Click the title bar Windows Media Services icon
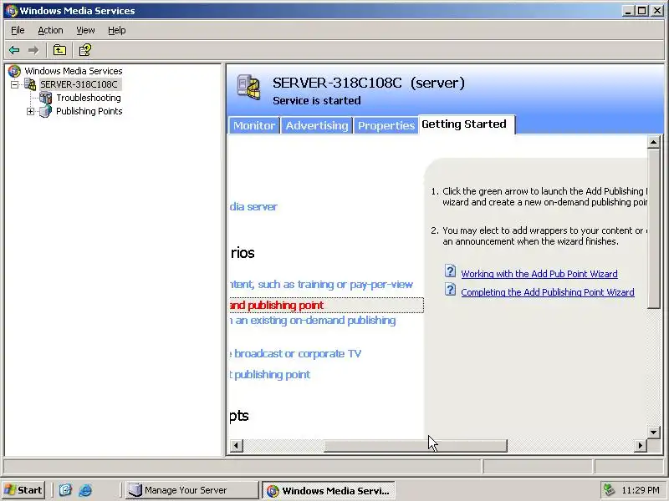Image resolution: width=669 pixels, height=501 pixels. pos(12,11)
